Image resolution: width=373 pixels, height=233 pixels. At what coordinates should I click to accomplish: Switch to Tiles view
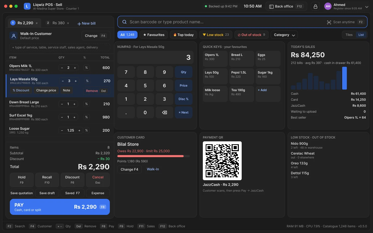(x=349, y=35)
